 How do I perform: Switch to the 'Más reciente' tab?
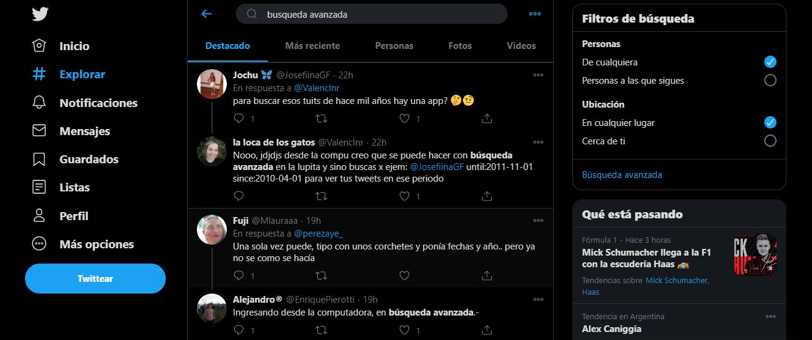pos(312,46)
